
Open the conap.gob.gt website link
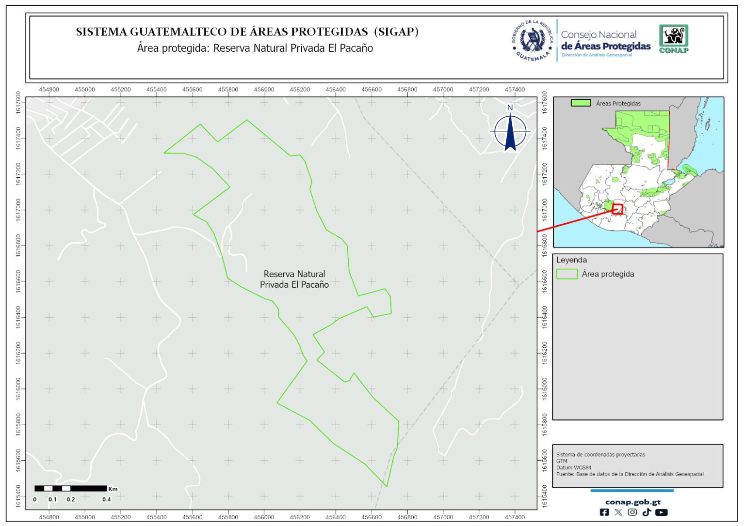tap(632, 502)
